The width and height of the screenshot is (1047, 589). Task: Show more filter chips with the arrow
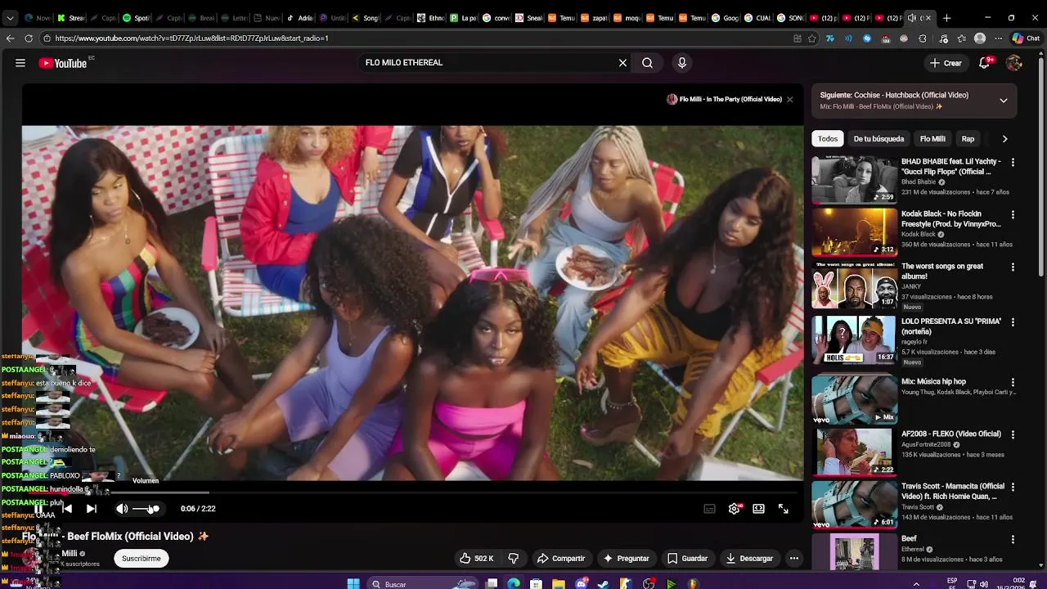pos(1004,139)
